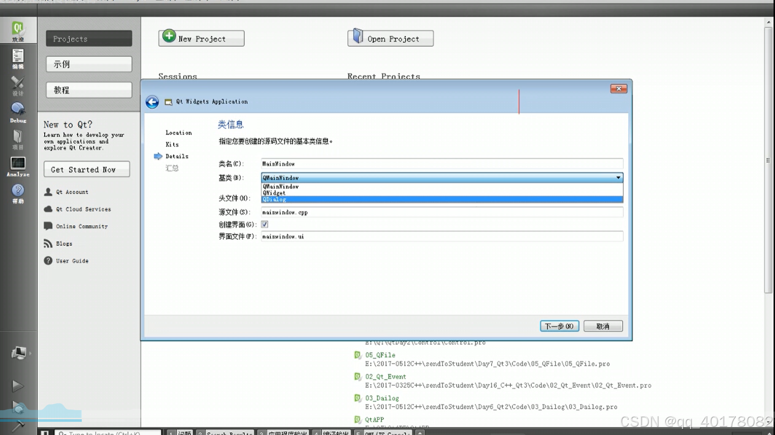Open the 应用程序输出 output pane
The width and height of the screenshot is (775, 435).
tap(283, 432)
